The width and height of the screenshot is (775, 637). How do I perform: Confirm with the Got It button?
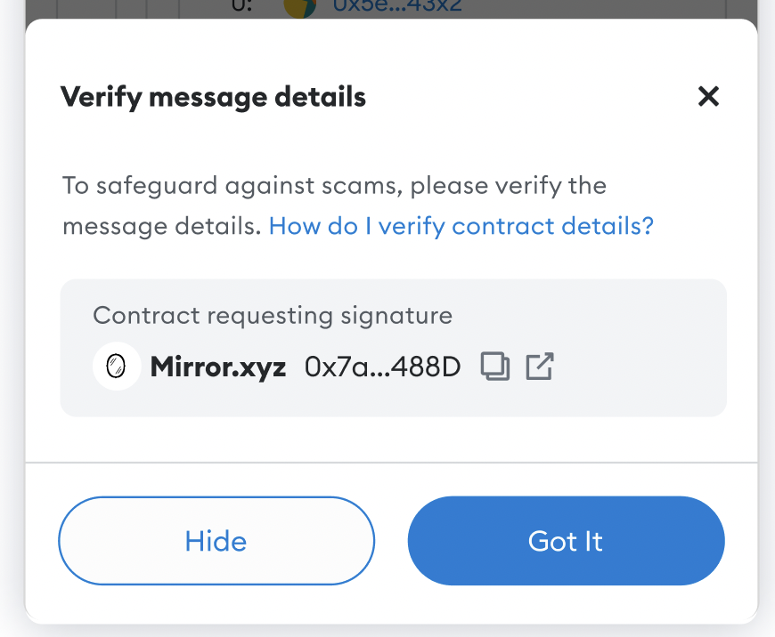pos(566,541)
